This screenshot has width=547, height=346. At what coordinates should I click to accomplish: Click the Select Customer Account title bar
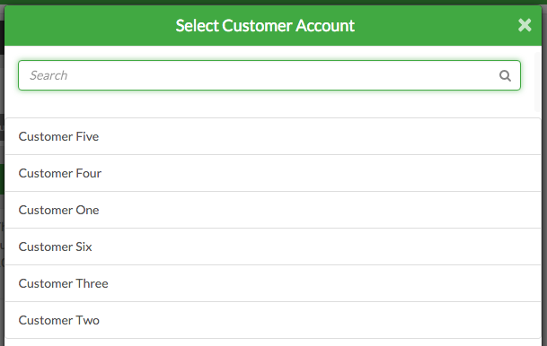click(x=273, y=25)
